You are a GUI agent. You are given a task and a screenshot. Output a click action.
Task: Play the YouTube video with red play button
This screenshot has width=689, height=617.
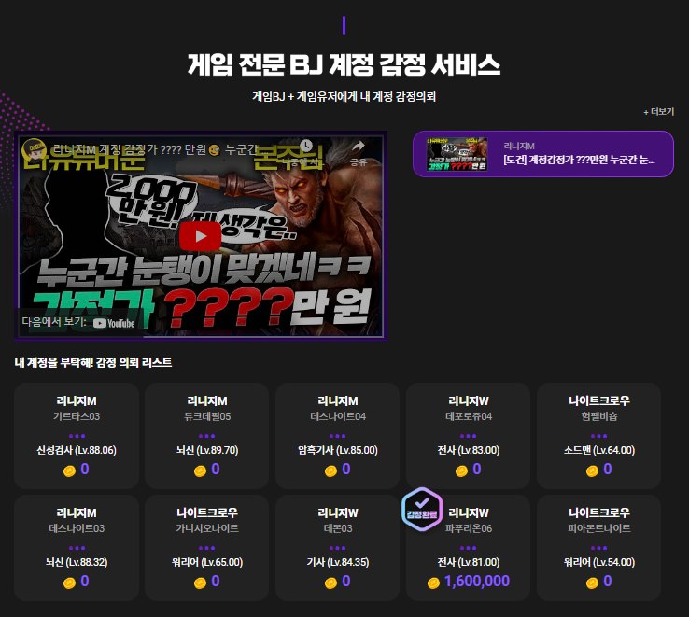[200, 236]
